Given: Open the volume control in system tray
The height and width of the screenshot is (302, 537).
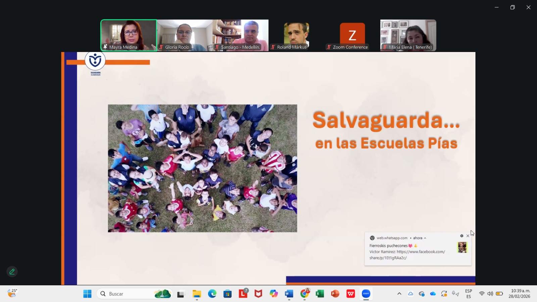Looking at the screenshot, I should point(490,294).
